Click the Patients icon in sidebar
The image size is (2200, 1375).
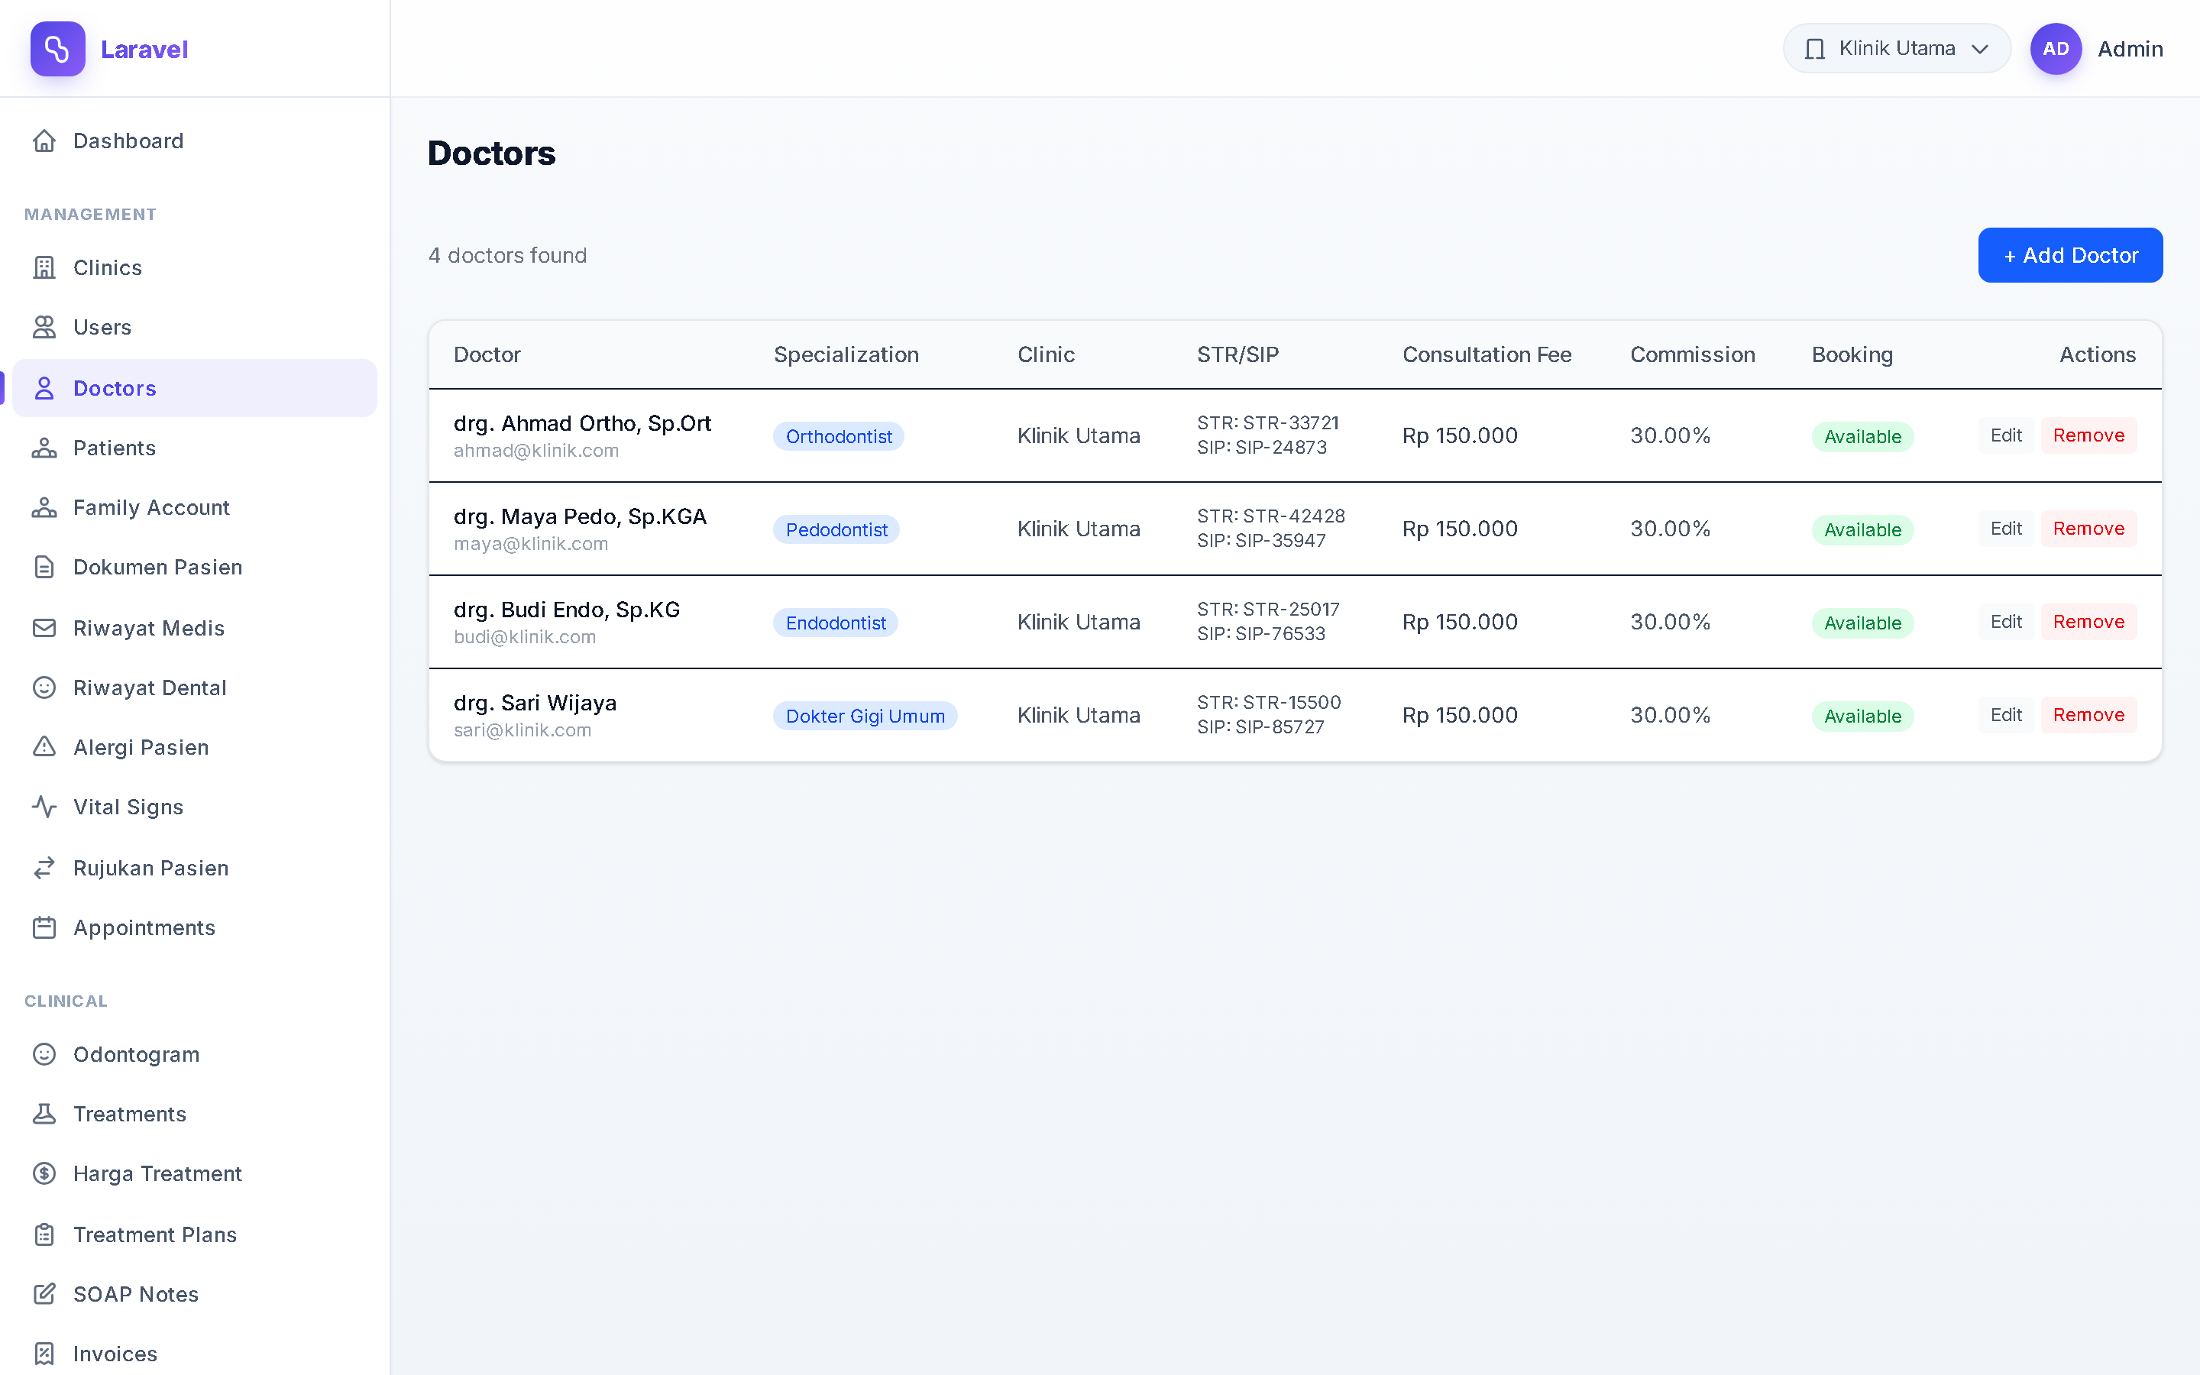[44, 448]
